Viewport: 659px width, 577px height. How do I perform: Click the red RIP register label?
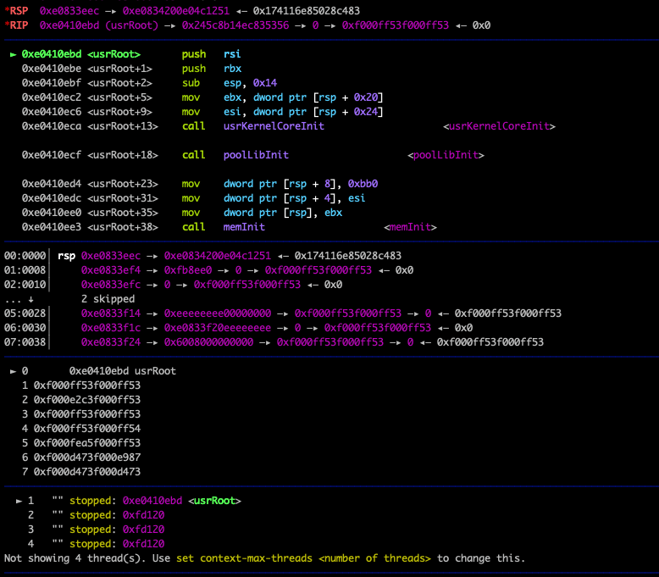[18, 25]
